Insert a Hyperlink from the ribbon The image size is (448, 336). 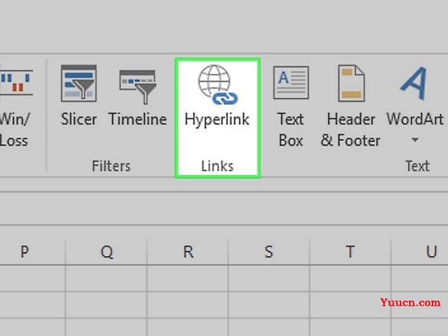point(217,96)
